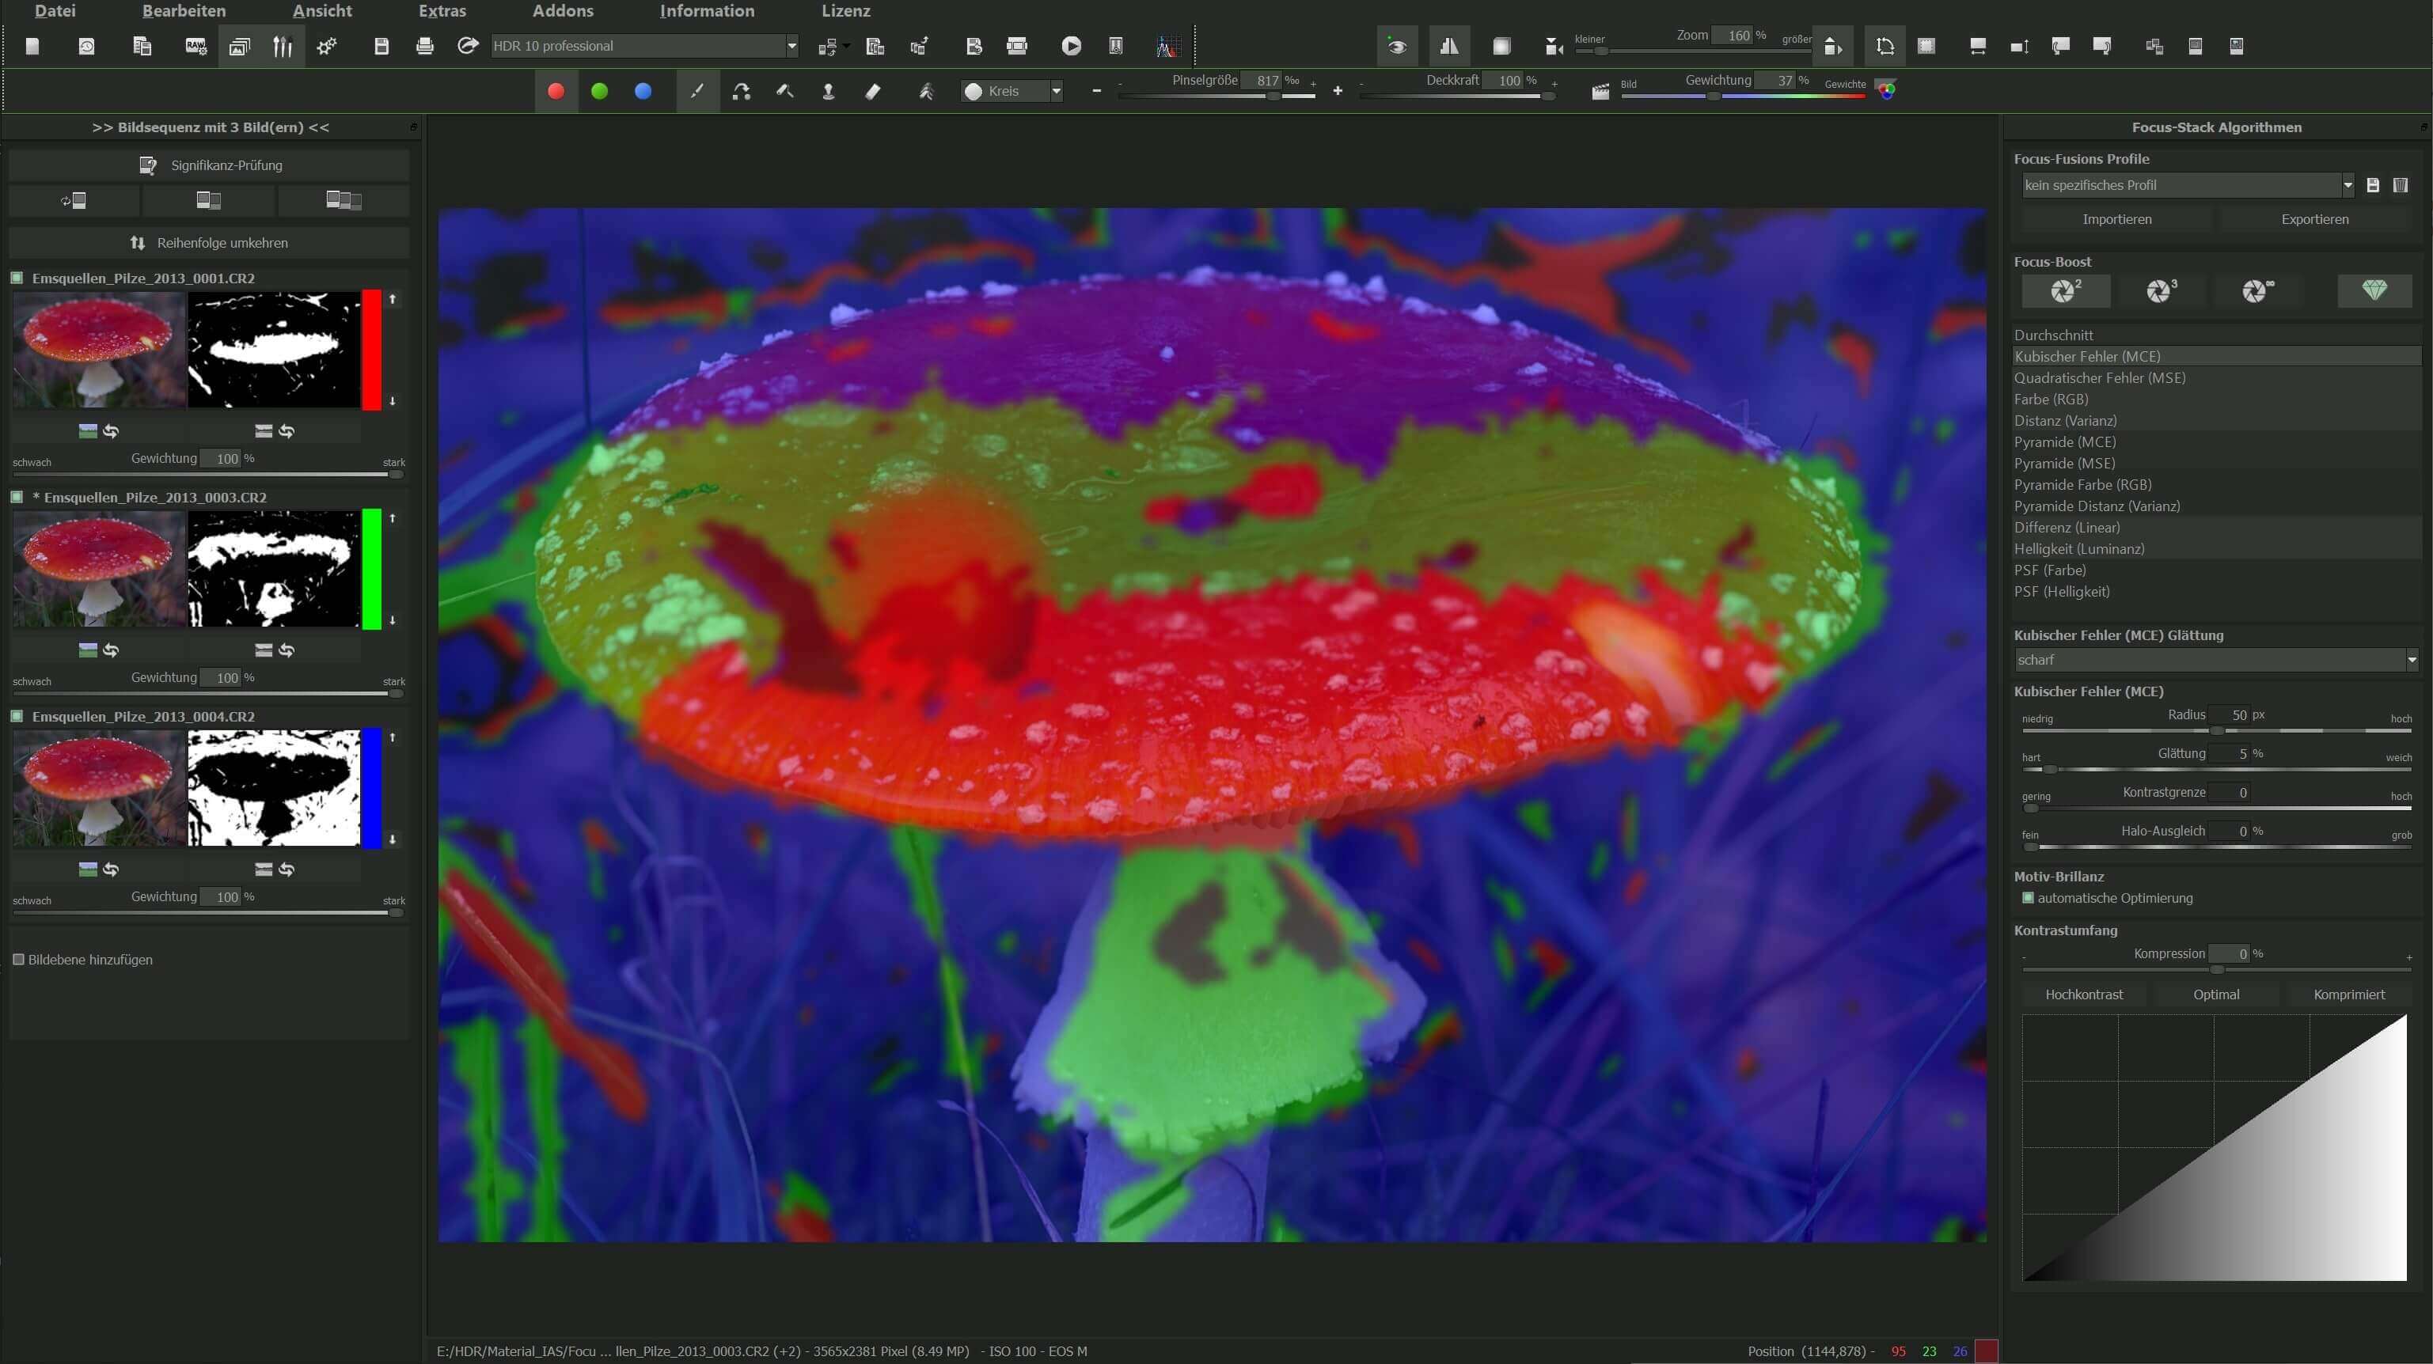Click the play button icon in toolbar
This screenshot has width=2433, height=1364.
coord(1071,46)
